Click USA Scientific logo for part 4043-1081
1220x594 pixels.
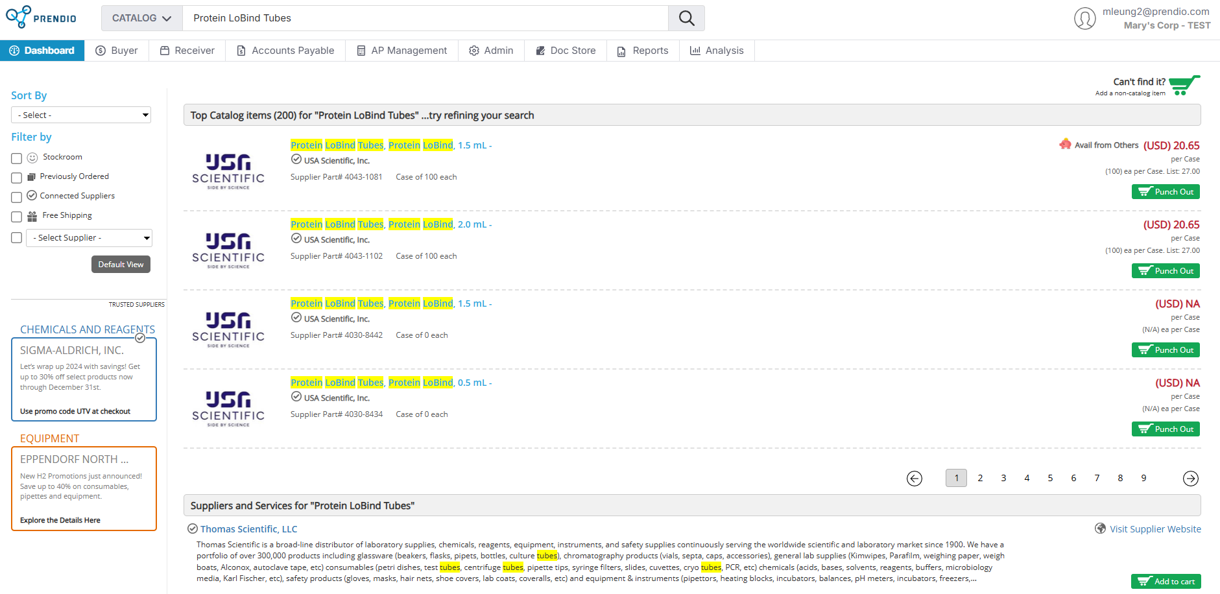point(228,171)
